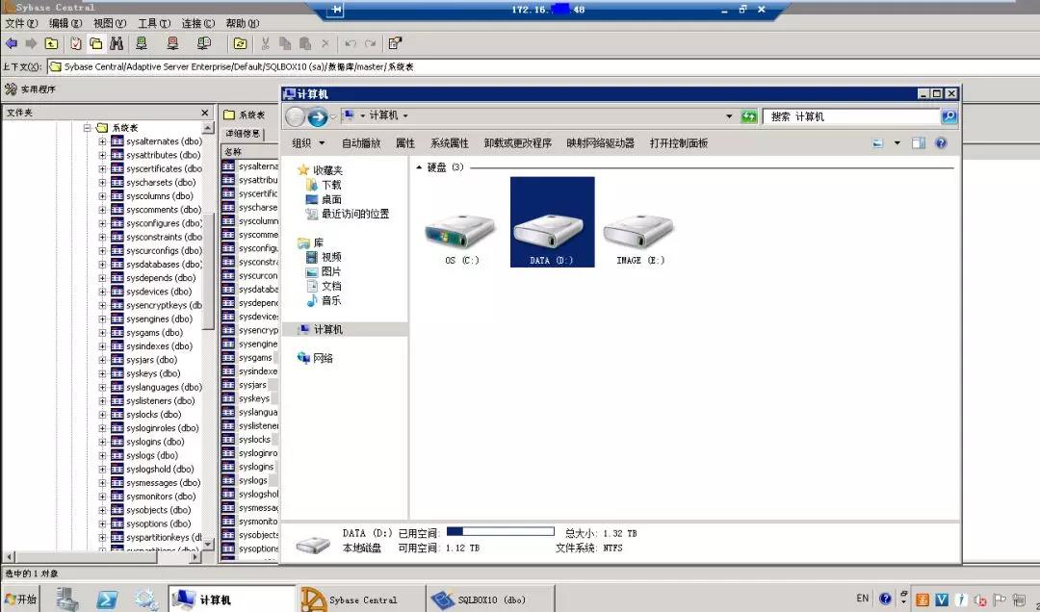Select sysdevices (dbo) in the folder tree
This screenshot has width=1040, height=612.
[x=159, y=292]
